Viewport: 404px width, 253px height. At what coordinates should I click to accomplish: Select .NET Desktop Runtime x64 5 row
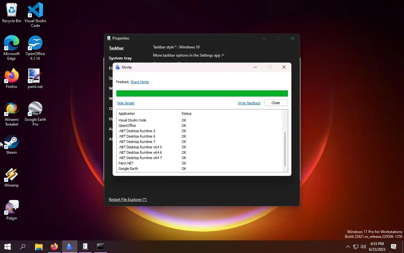pos(199,147)
